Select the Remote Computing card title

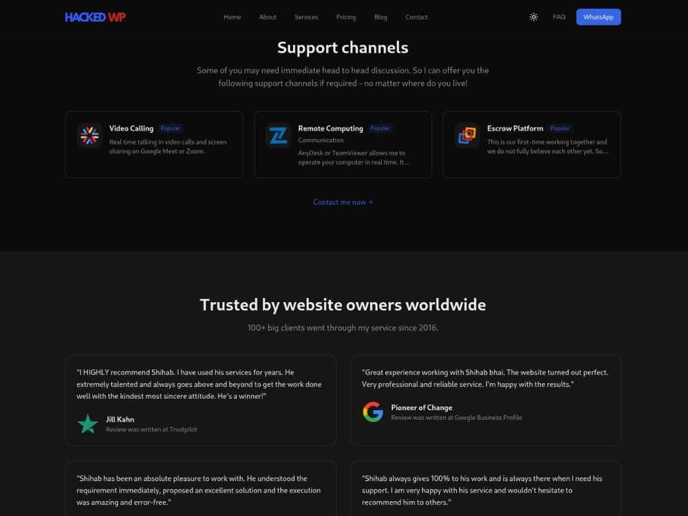330,128
